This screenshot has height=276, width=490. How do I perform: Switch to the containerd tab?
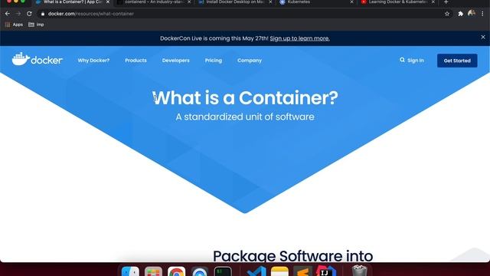(x=153, y=2)
